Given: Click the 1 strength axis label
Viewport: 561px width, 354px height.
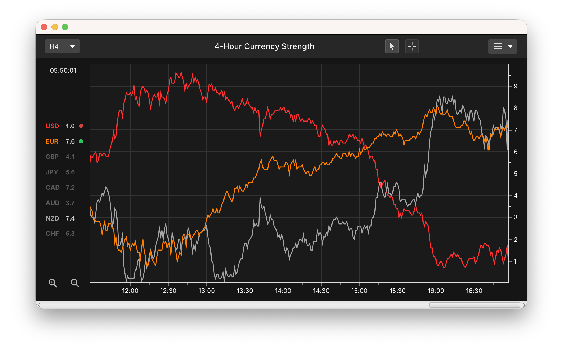Looking at the screenshot, I should point(515,261).
